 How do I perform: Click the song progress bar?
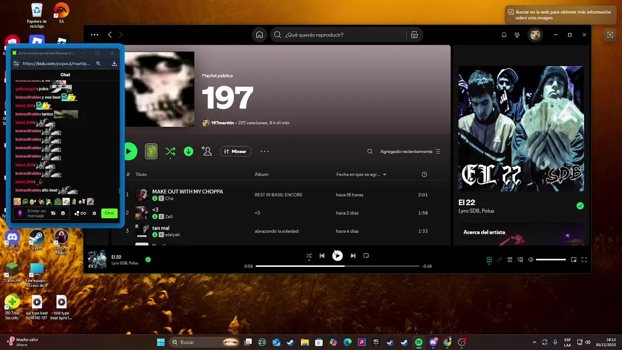pos(337,266)
